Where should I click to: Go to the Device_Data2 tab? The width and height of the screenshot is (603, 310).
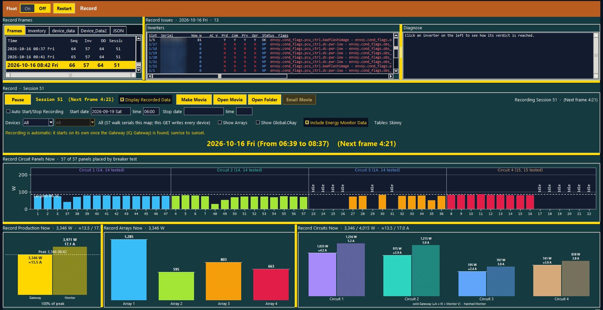click(94, 31)
